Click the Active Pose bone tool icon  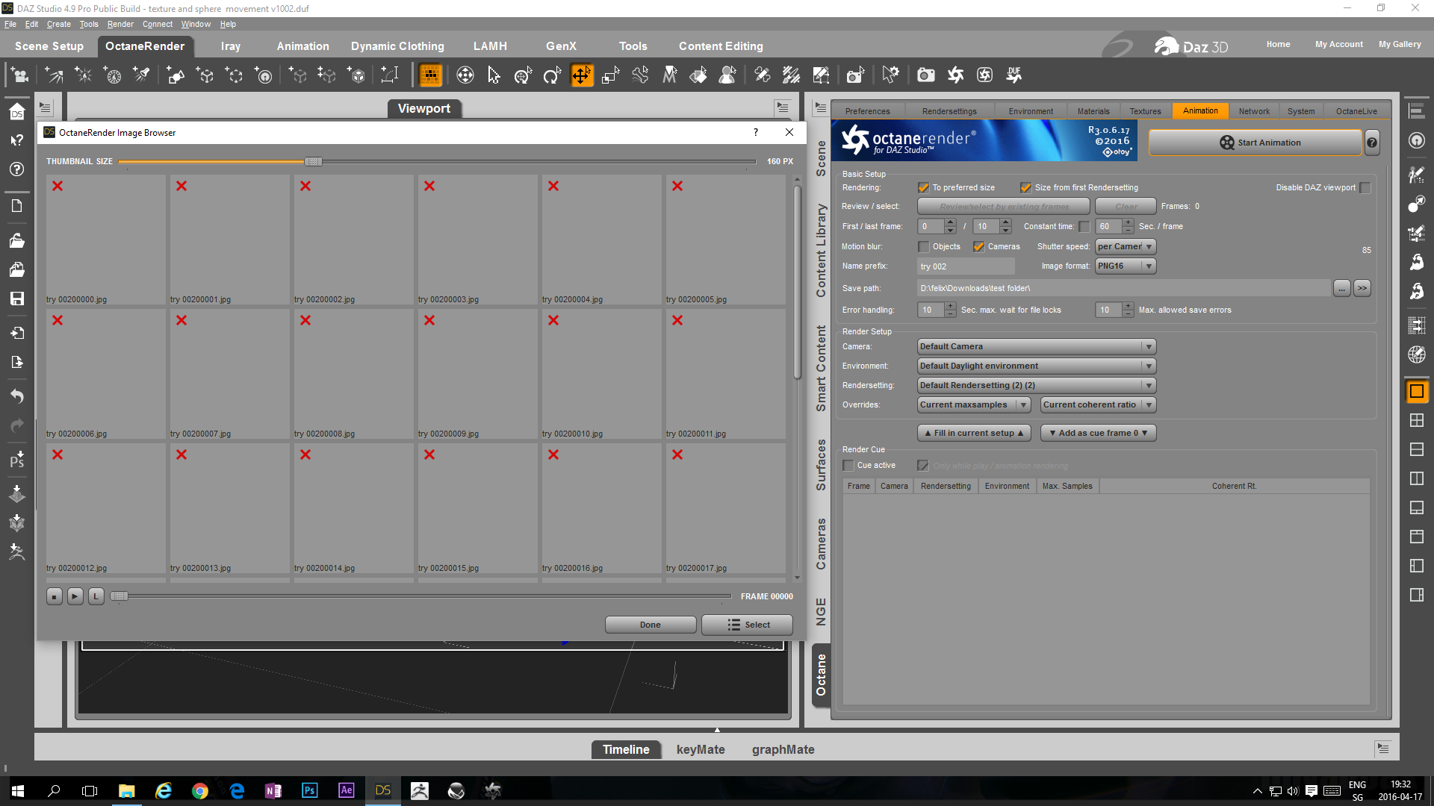(x=640, y=75)
